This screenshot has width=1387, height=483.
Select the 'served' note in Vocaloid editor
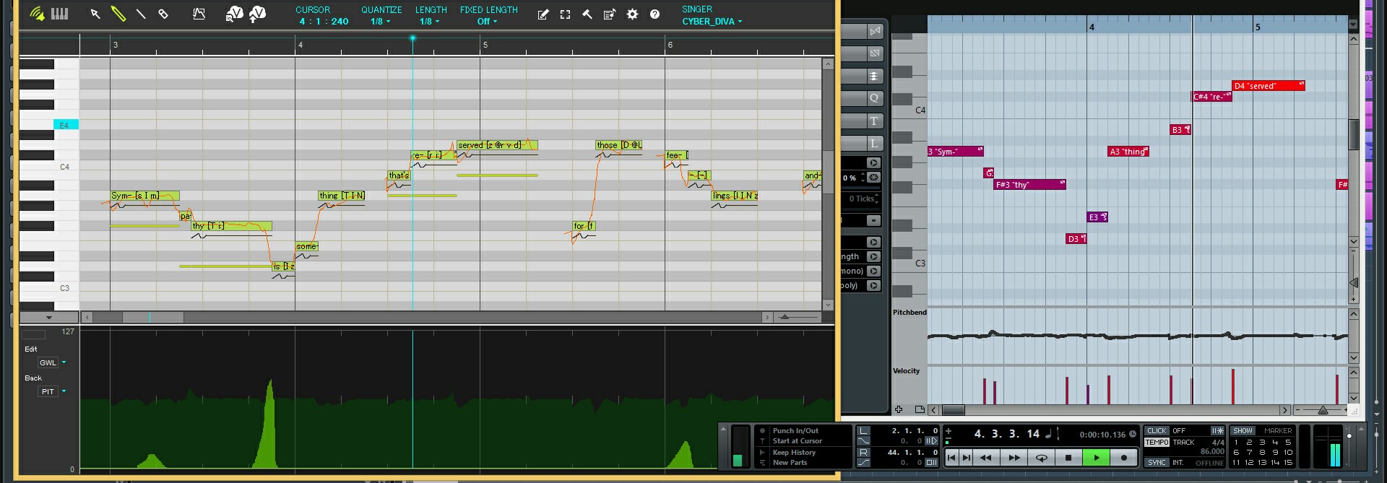click(497, 145)
